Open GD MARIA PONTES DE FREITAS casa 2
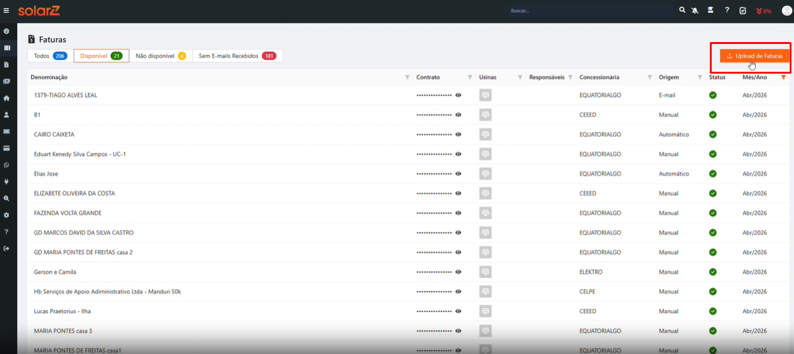 point(408,253)
